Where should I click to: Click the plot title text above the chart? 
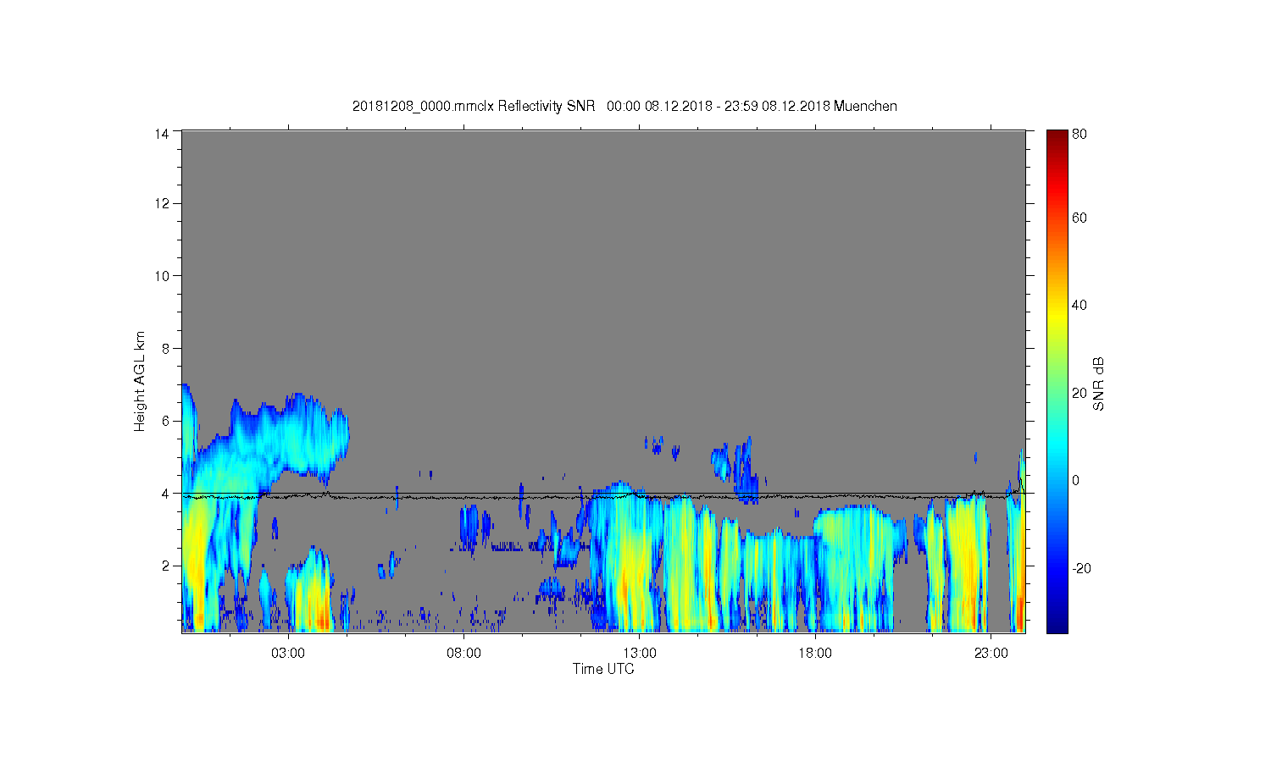tap(624, 106)
